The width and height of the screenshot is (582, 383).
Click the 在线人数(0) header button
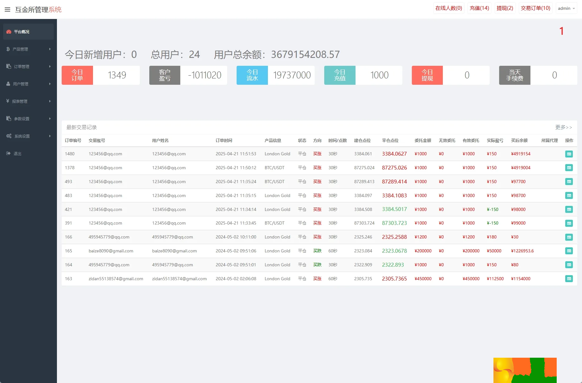tap(449, 8)
